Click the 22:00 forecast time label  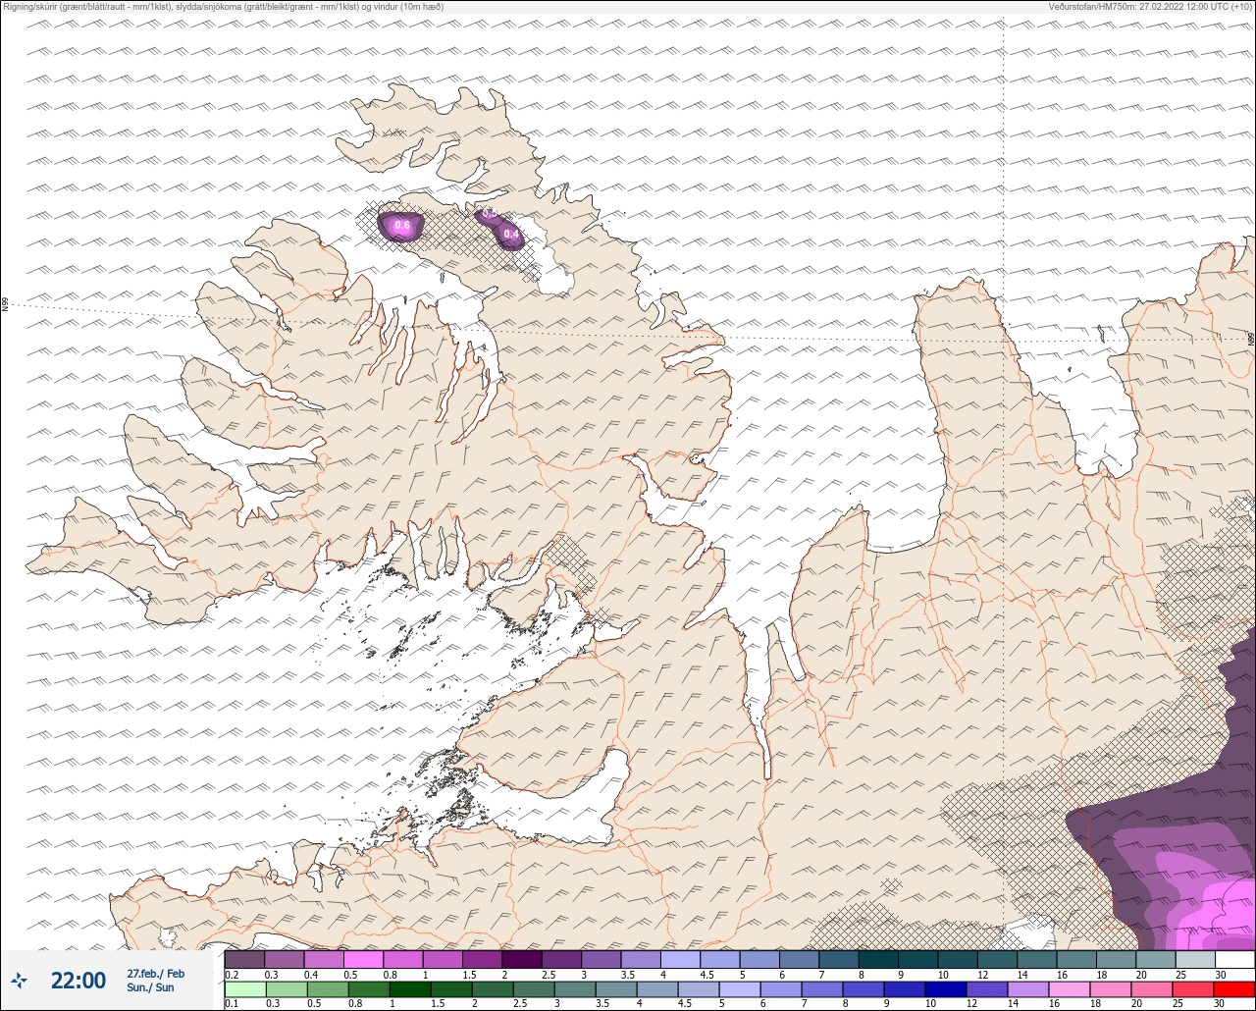click(x=78, y=981)
